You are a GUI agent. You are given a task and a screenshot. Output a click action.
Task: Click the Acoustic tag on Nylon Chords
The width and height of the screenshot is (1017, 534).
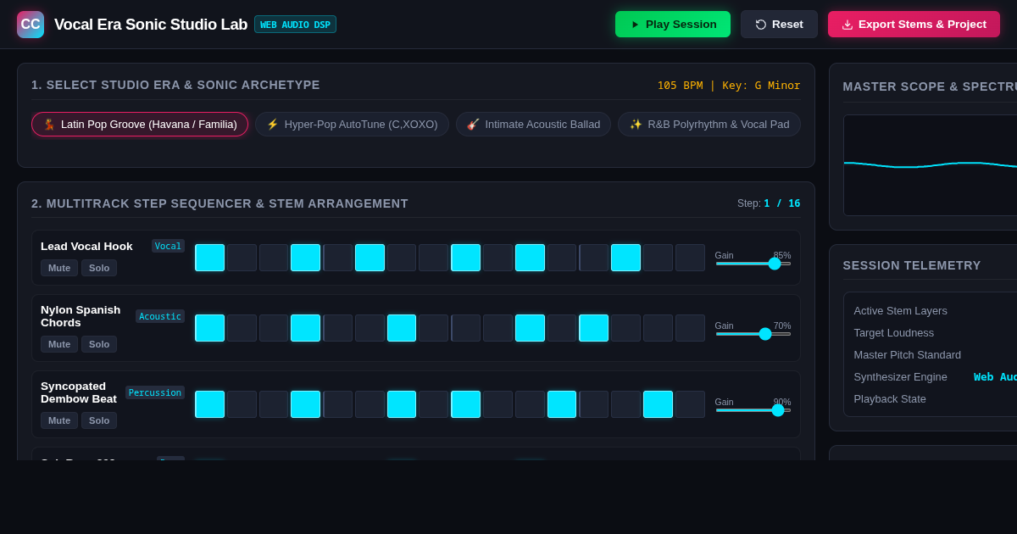160,316
